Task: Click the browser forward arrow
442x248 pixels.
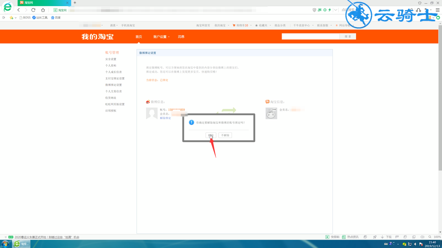Action: tap(26, 10)
